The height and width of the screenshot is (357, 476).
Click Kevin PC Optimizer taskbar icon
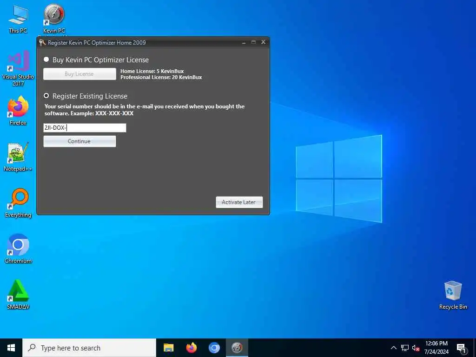point(237,348)
